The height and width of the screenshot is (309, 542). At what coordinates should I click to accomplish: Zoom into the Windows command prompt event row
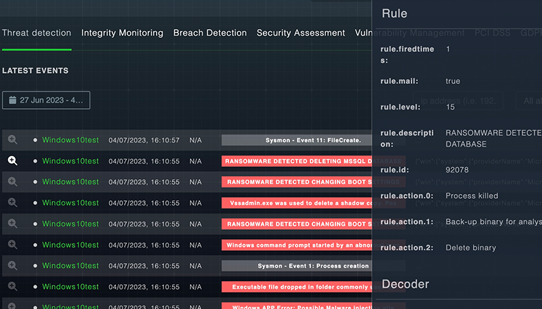click(12, 245)
